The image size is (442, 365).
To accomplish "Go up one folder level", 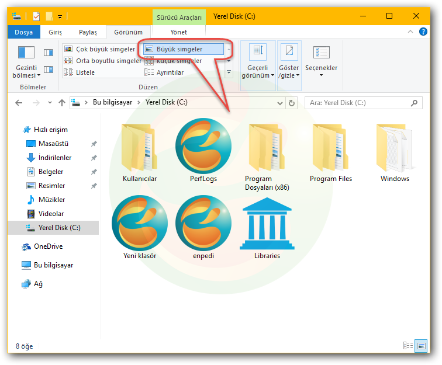I will click(x=62, y=103).
